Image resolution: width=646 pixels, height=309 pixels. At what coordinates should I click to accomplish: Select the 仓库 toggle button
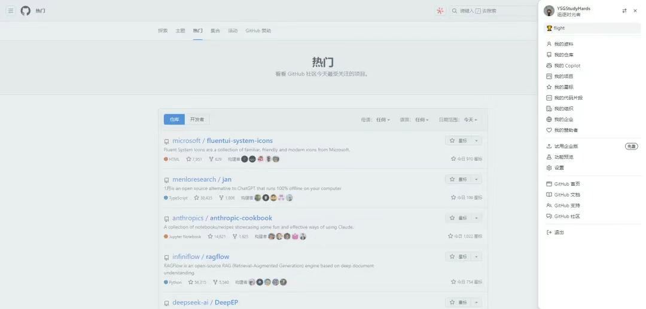tap(174, 120)
